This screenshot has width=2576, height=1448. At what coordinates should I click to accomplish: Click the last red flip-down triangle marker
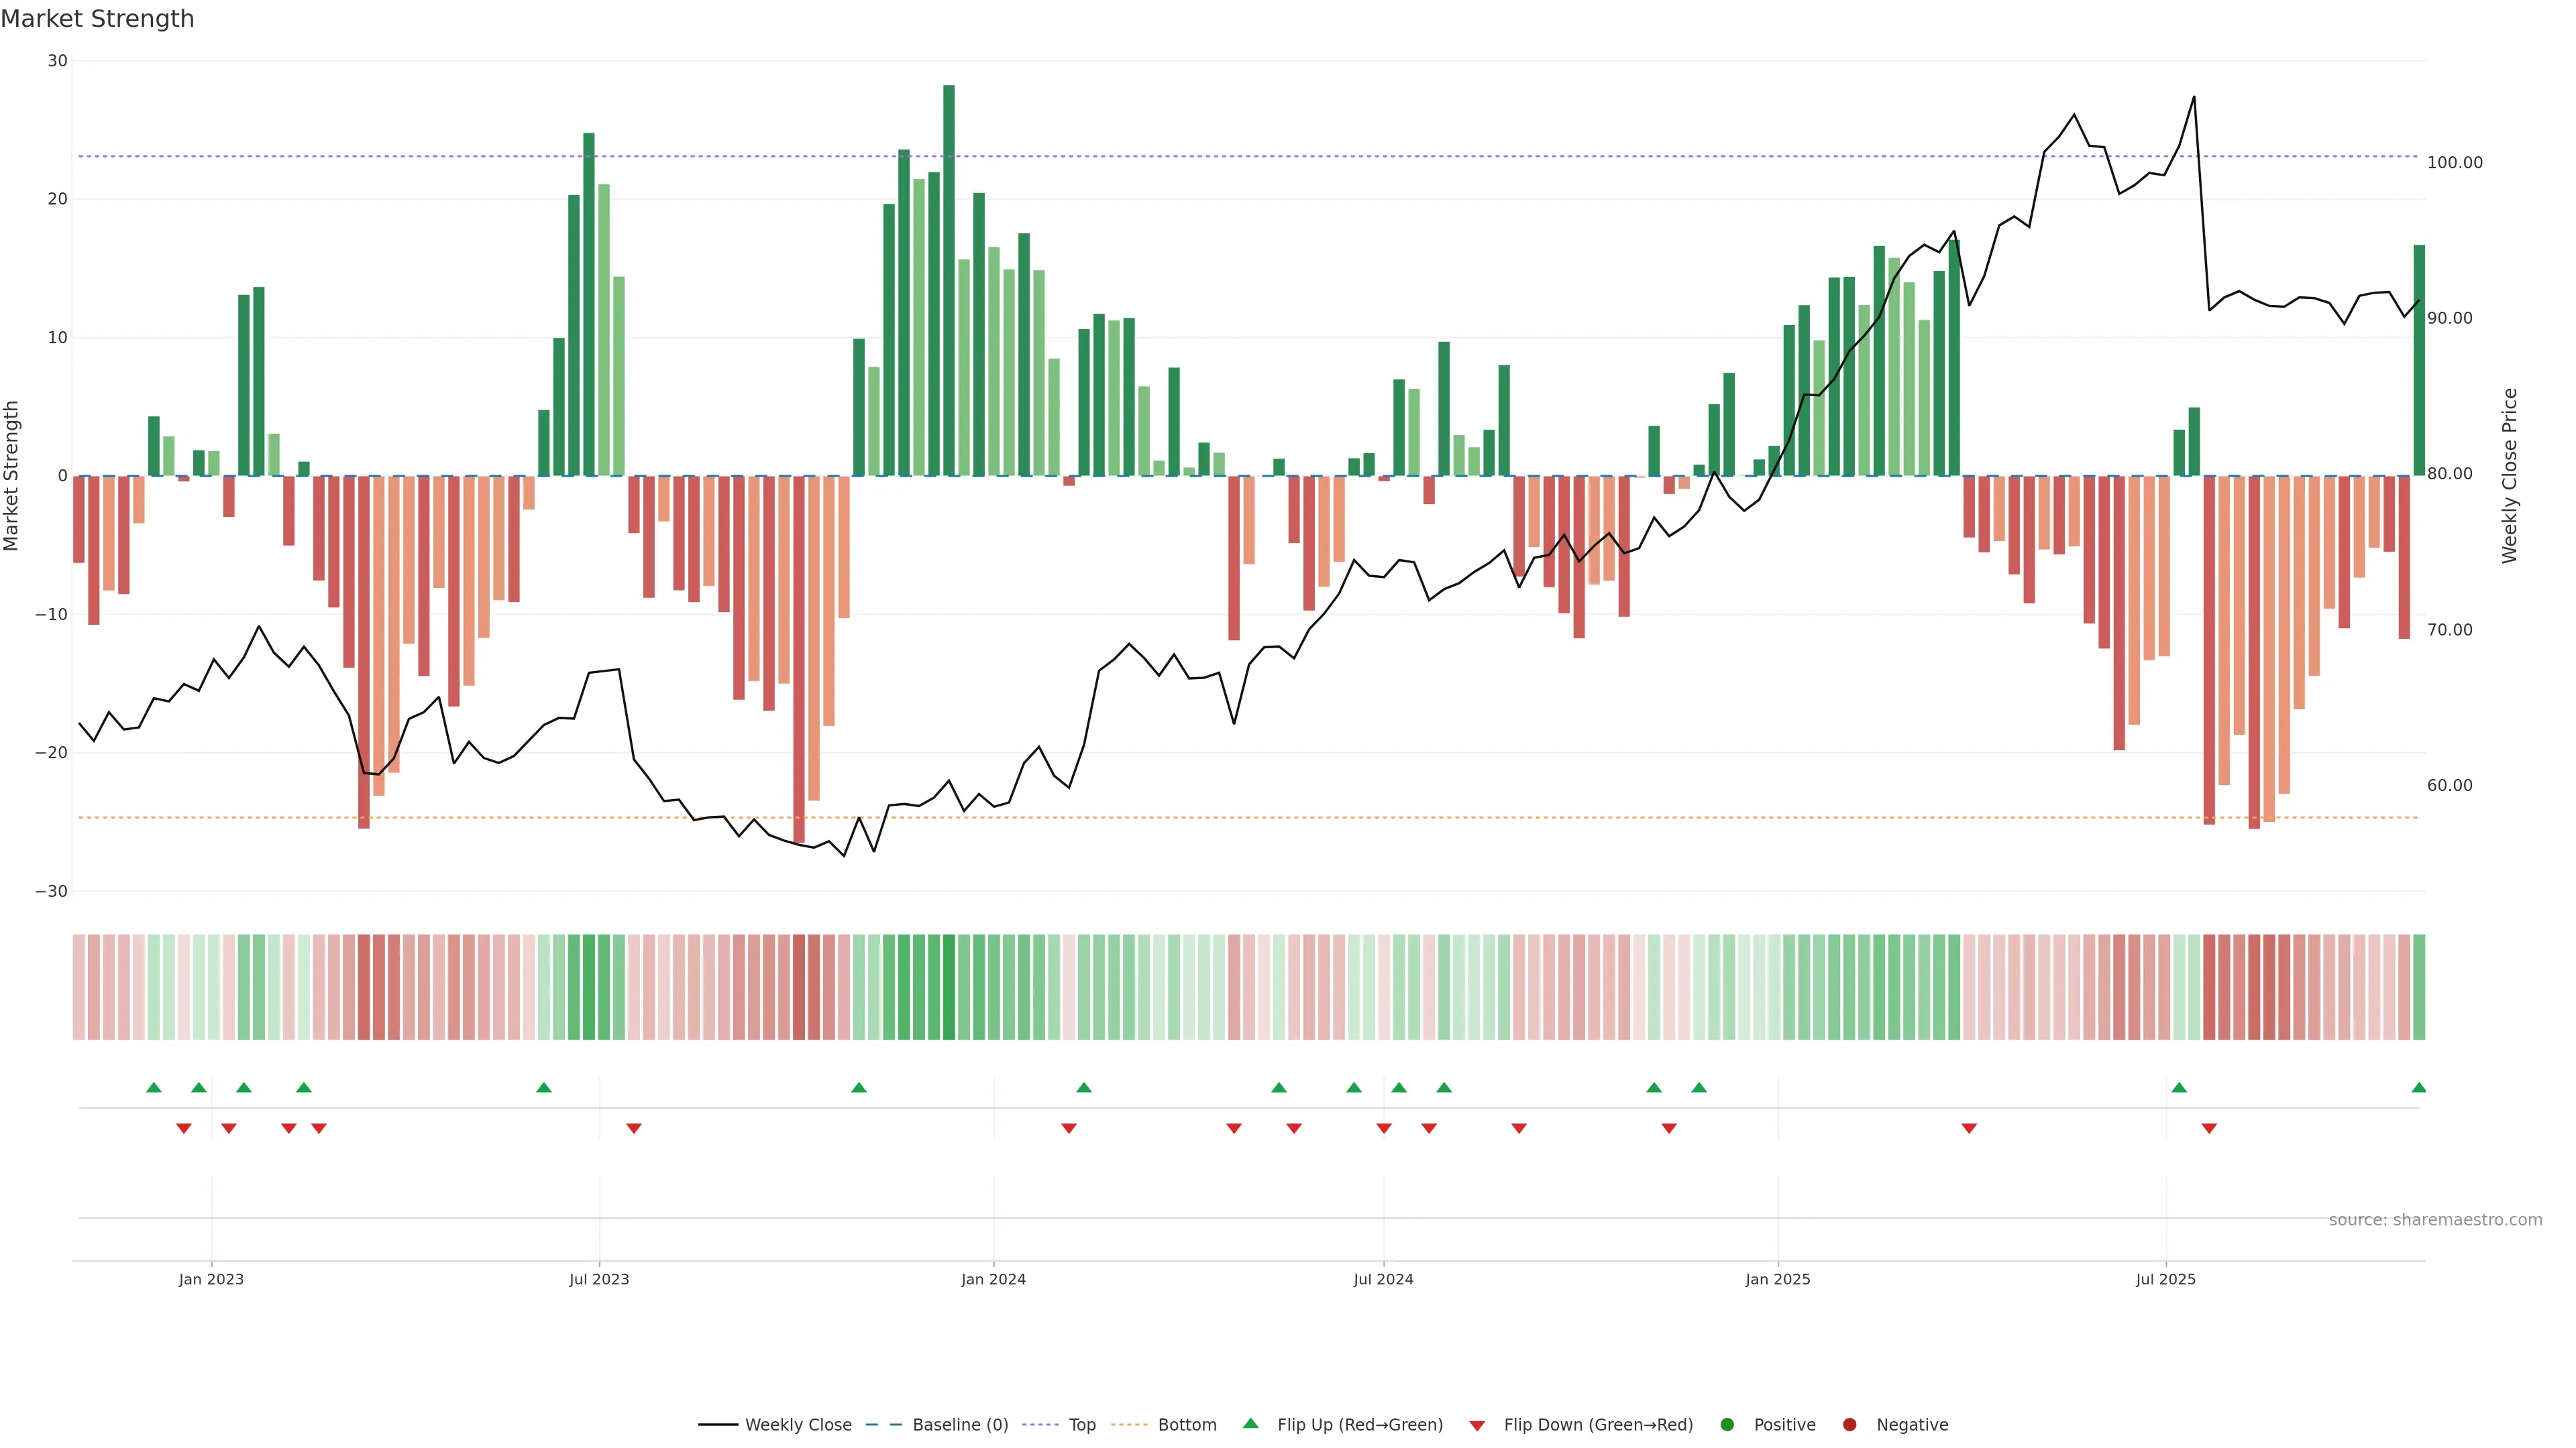point(2209,1128)
